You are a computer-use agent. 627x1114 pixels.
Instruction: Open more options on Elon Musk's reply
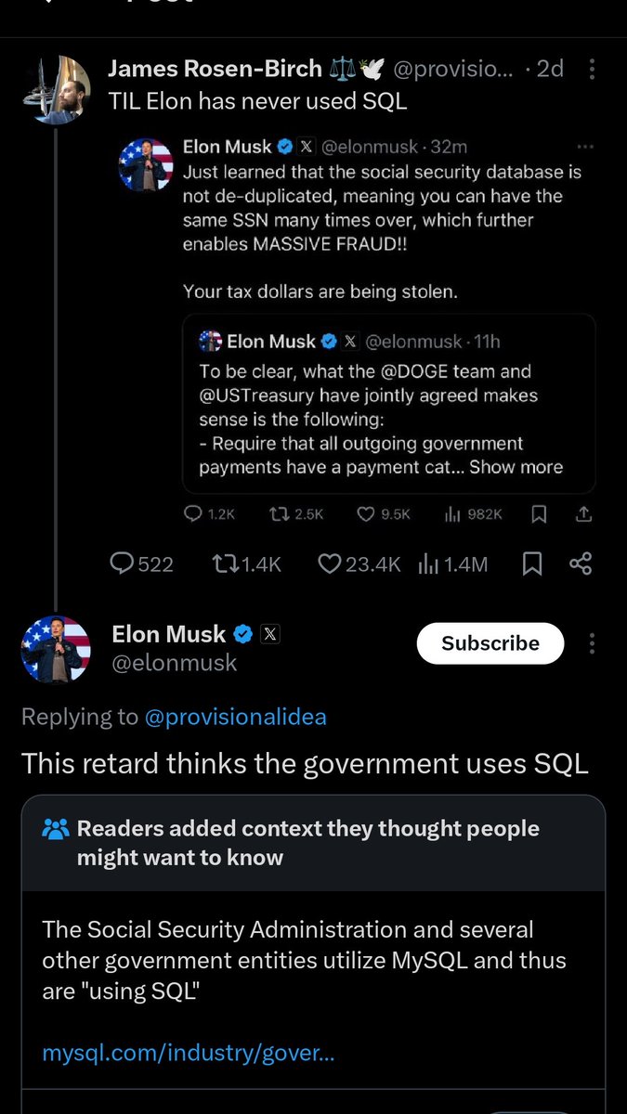[592, 644]
